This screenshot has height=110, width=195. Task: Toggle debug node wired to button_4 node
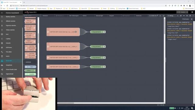tap(104, 46)
